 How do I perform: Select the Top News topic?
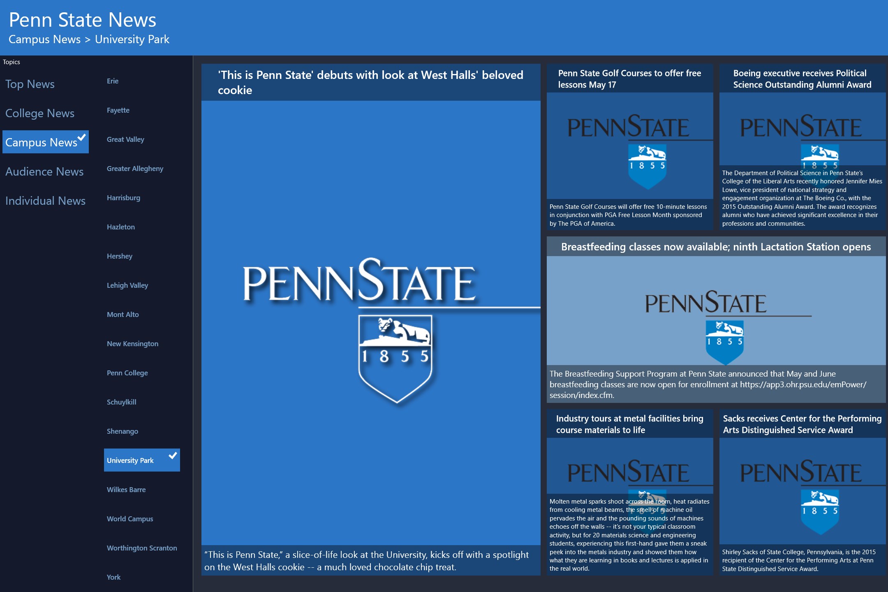30,84
